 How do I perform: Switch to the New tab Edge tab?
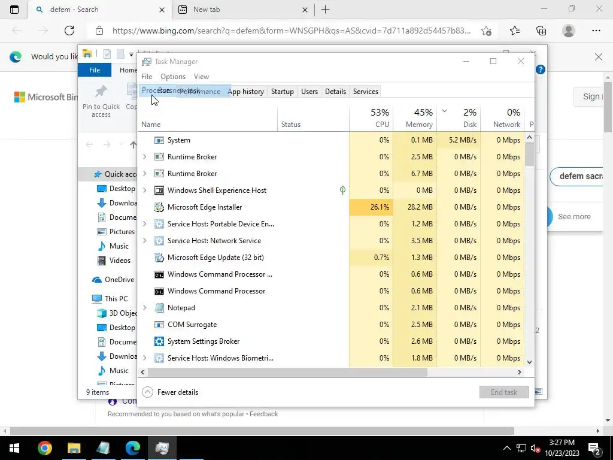click(242, 10)
